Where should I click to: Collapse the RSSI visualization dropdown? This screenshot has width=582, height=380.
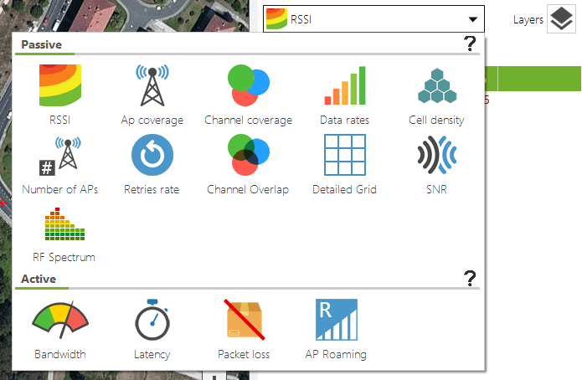(373, 19)
